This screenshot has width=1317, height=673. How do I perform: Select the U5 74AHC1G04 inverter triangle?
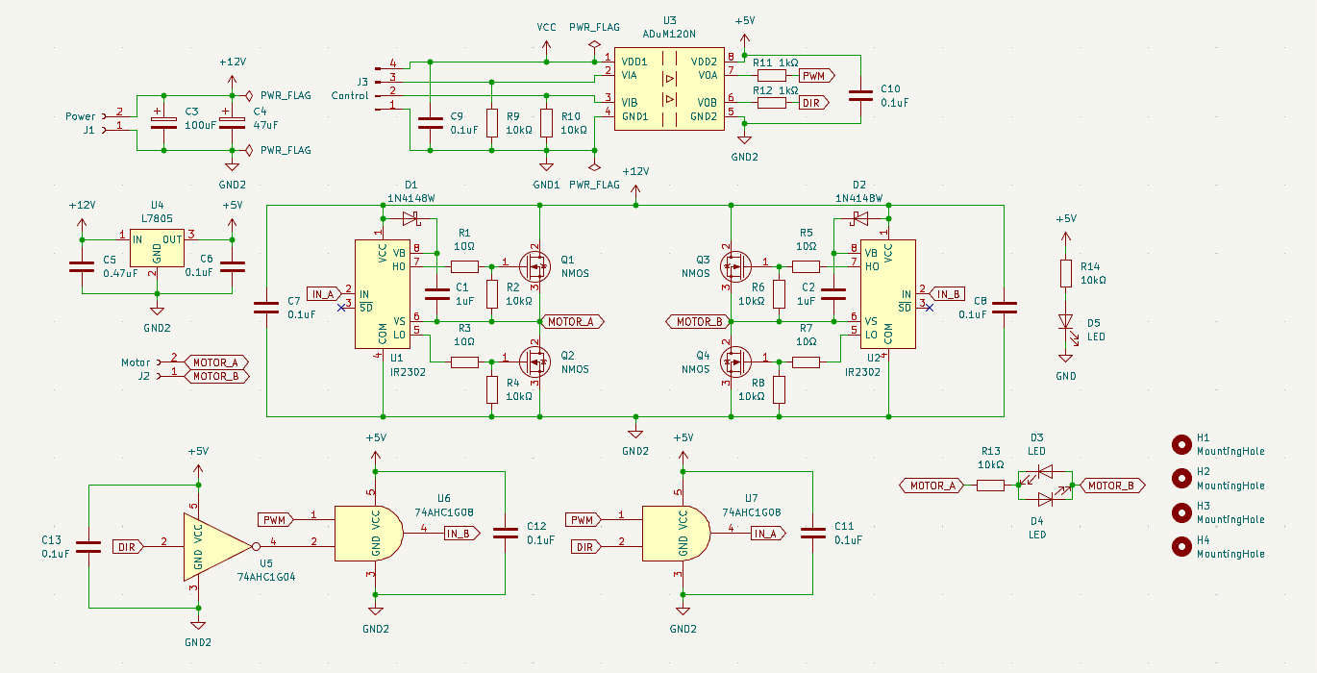click(x=213, y=546)
